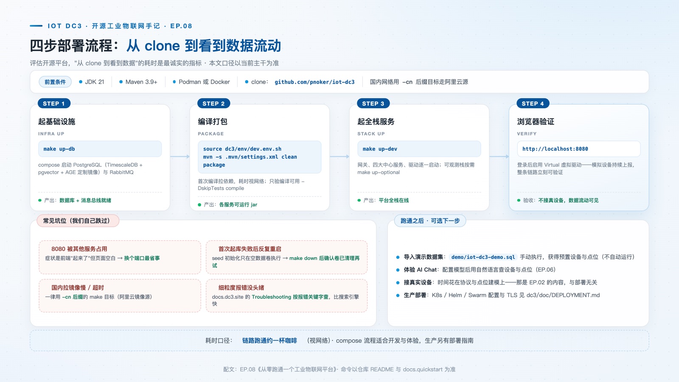Select the 前置条件 pill label
The width and height of the screenshot is (679, 382).
coord(55,82)
